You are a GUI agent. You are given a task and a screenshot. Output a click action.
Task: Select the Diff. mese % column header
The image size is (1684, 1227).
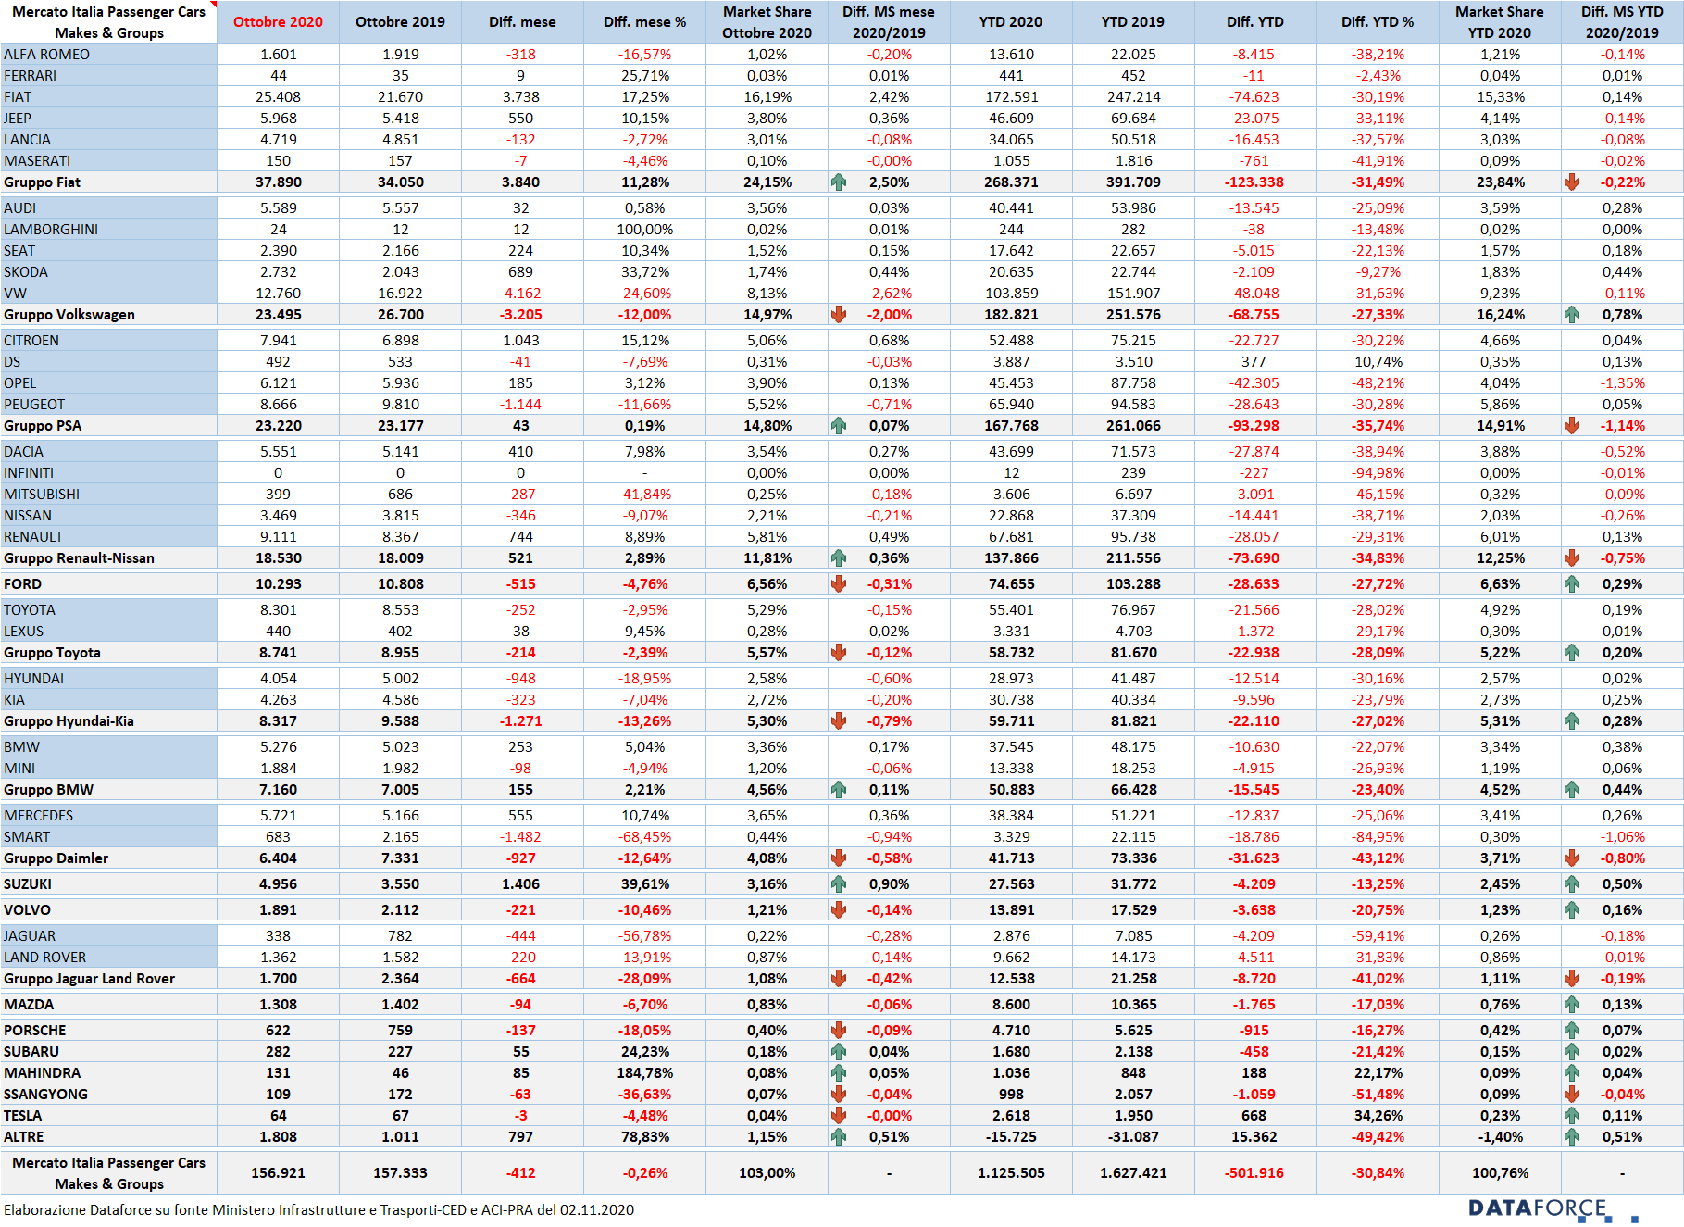click(x=644, y=22)
